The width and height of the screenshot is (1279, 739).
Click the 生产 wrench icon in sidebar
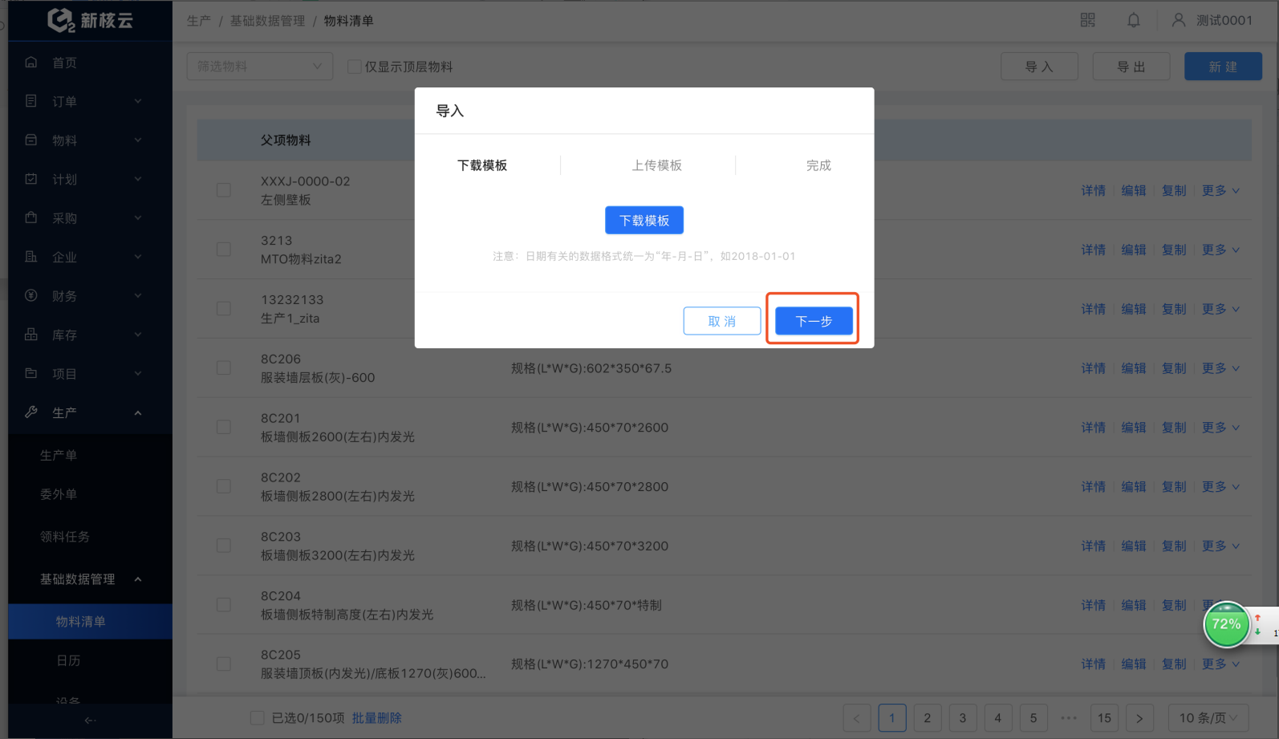click(x=31, y=412)
